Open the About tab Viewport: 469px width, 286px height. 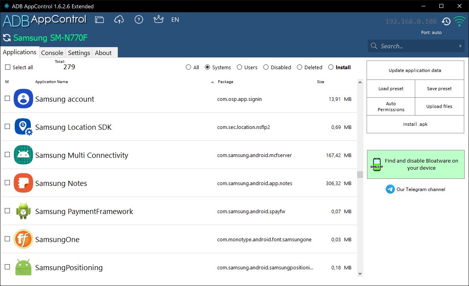pyautogui.click(x=104, y=53)
